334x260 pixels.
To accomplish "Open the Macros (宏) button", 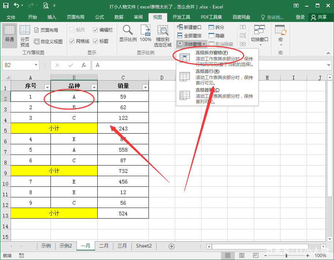I will pyautogui.click(x=281, y=35).
